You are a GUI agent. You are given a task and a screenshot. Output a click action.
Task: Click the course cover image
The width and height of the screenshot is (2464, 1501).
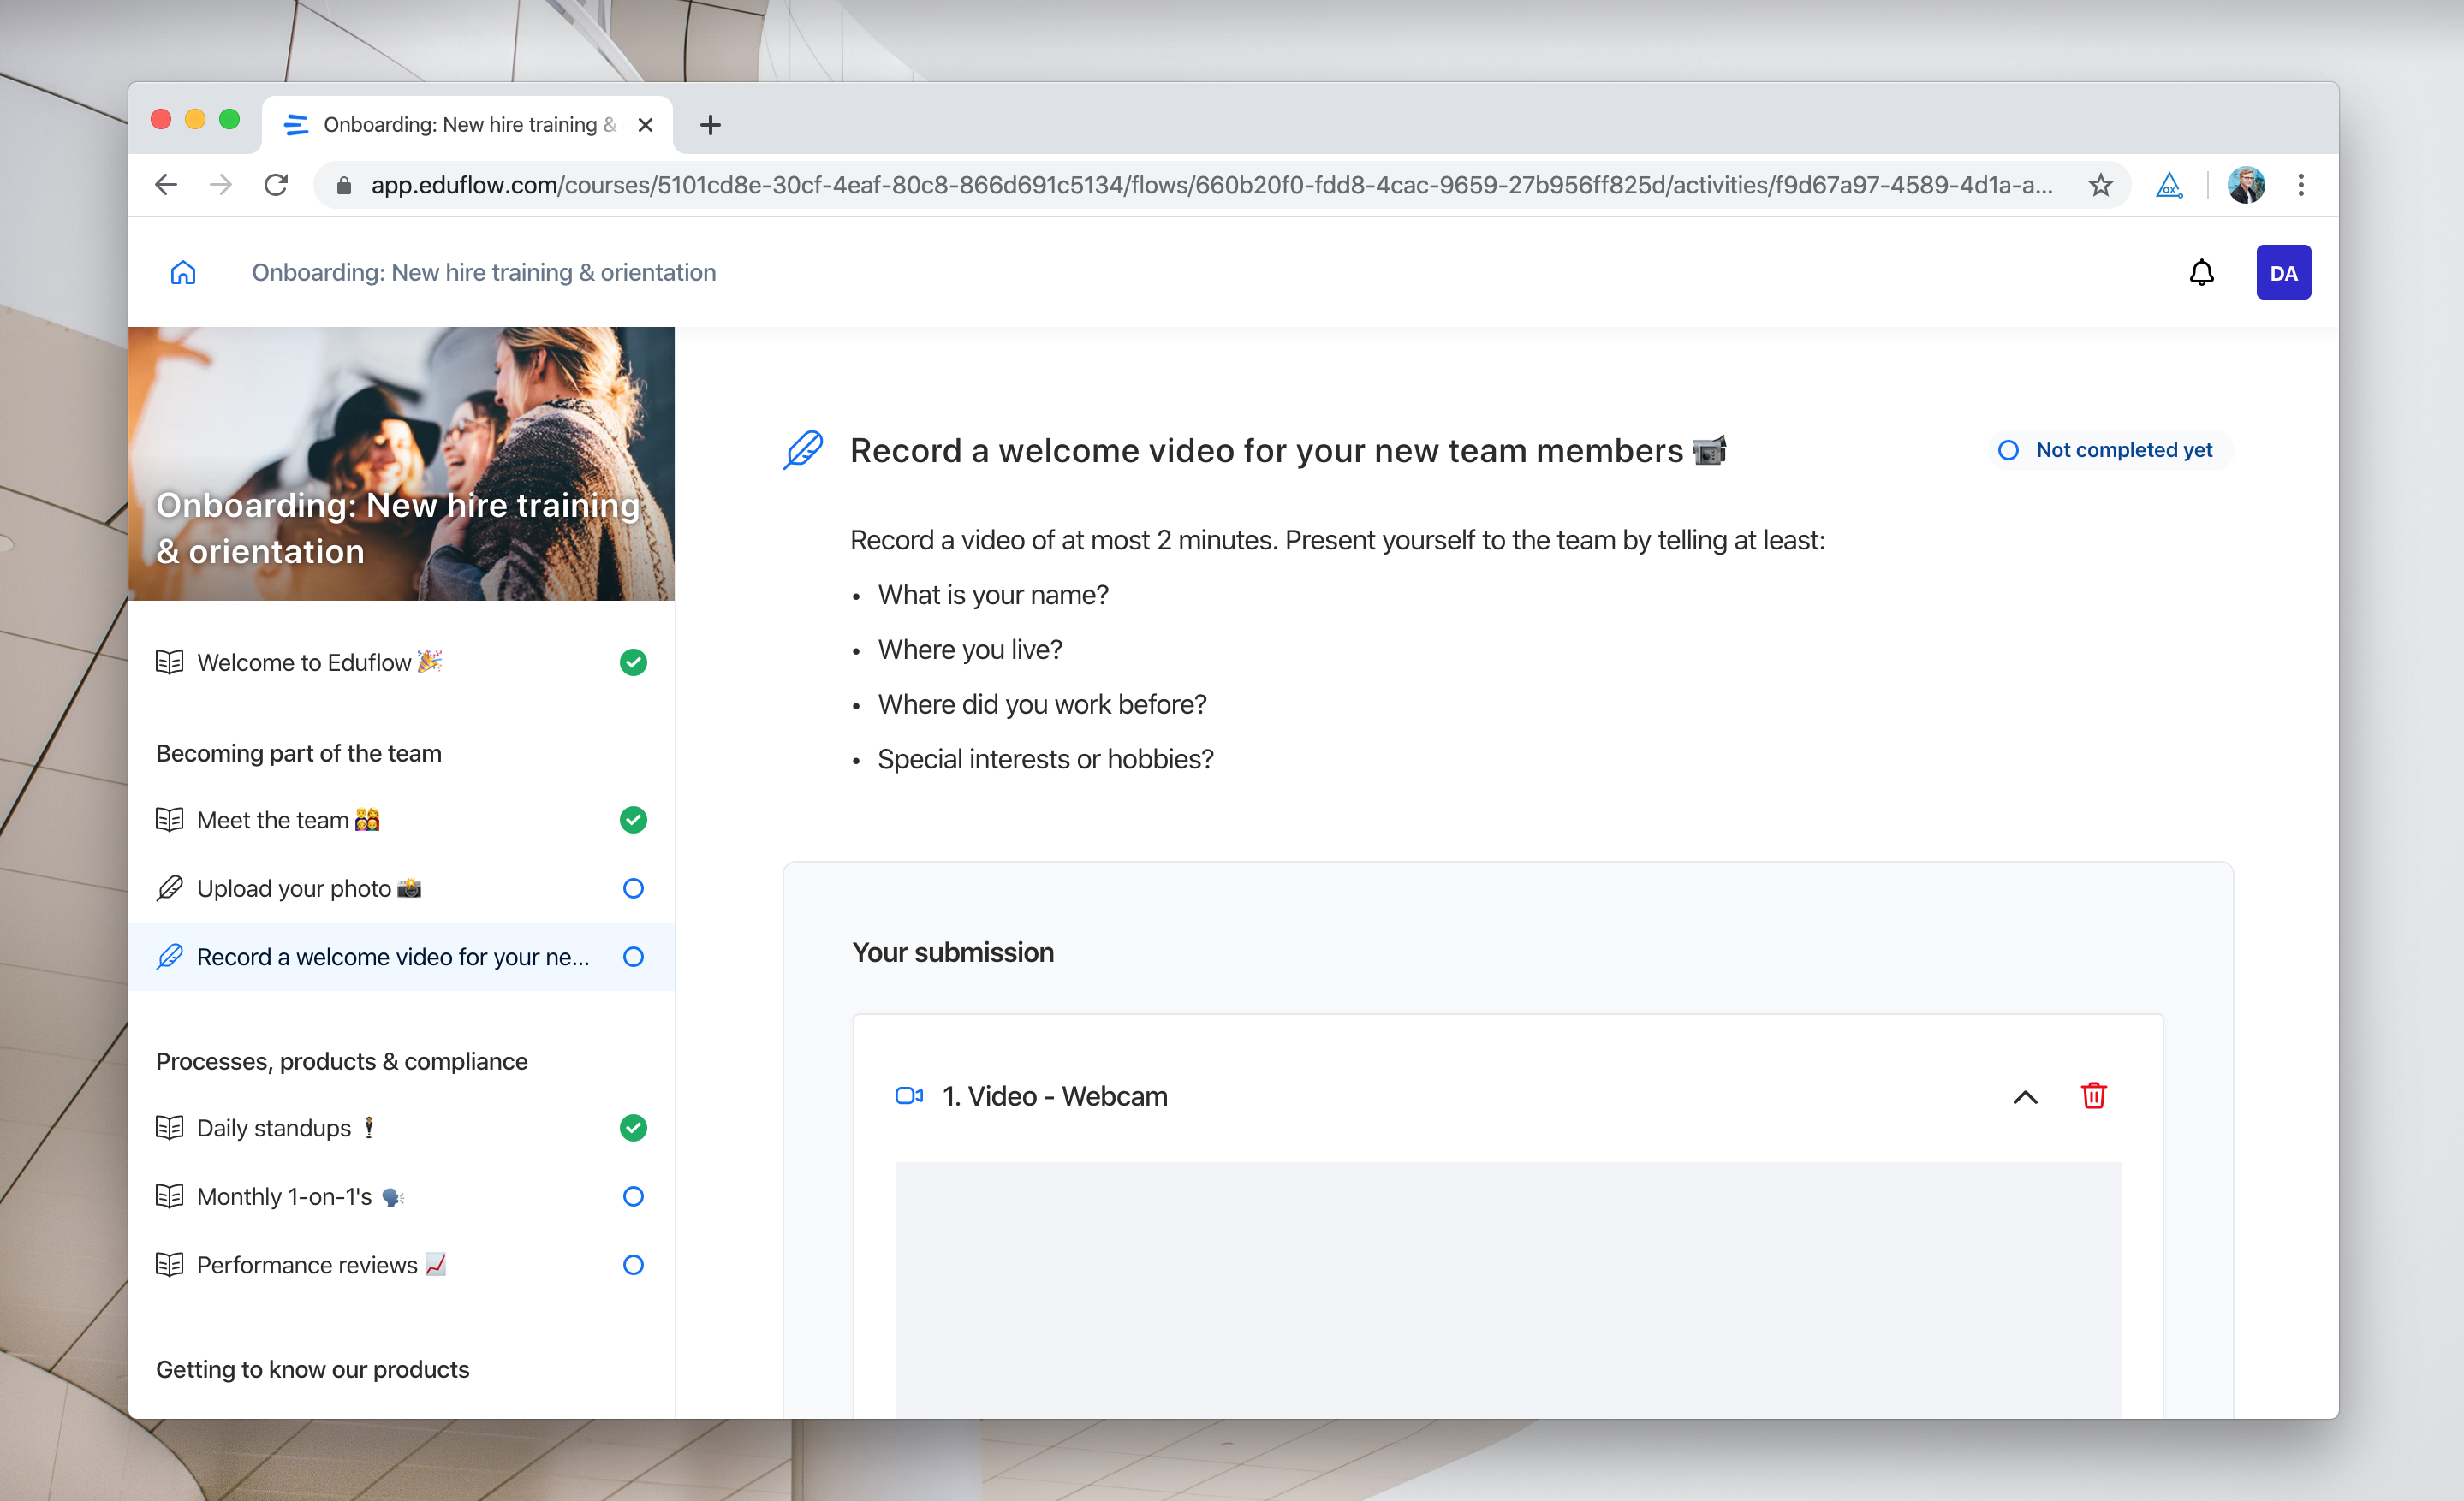tap(401, 464)
